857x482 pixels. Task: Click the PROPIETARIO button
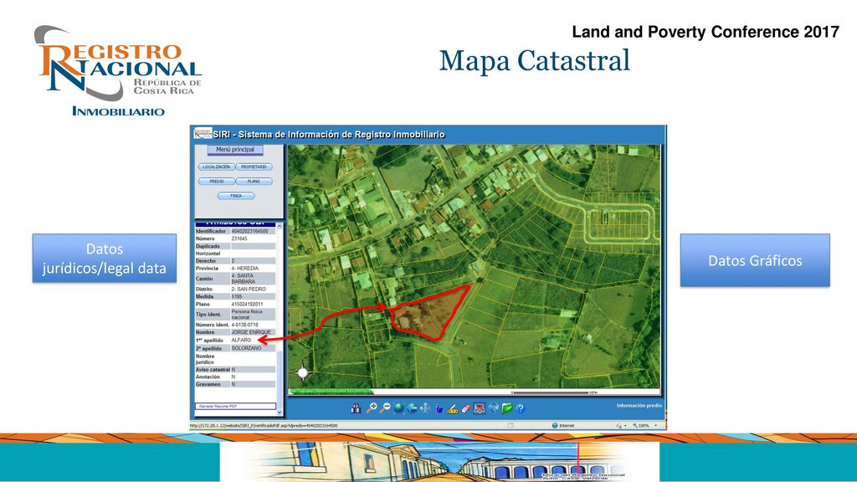pyautogui.click(x=254, y=167)
